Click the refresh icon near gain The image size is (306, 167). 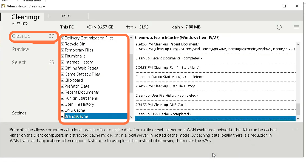point(279,27)
